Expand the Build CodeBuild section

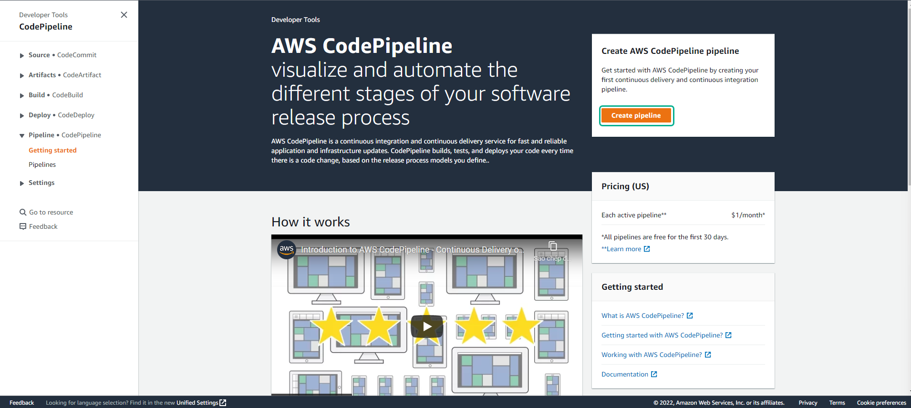[x=22, y=96]
